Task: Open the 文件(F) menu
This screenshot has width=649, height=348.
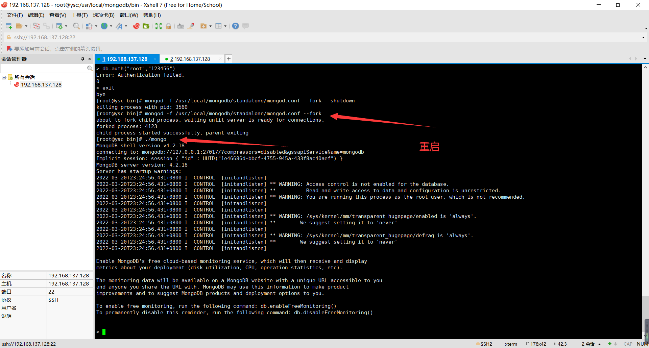Action: pos(15,15)
